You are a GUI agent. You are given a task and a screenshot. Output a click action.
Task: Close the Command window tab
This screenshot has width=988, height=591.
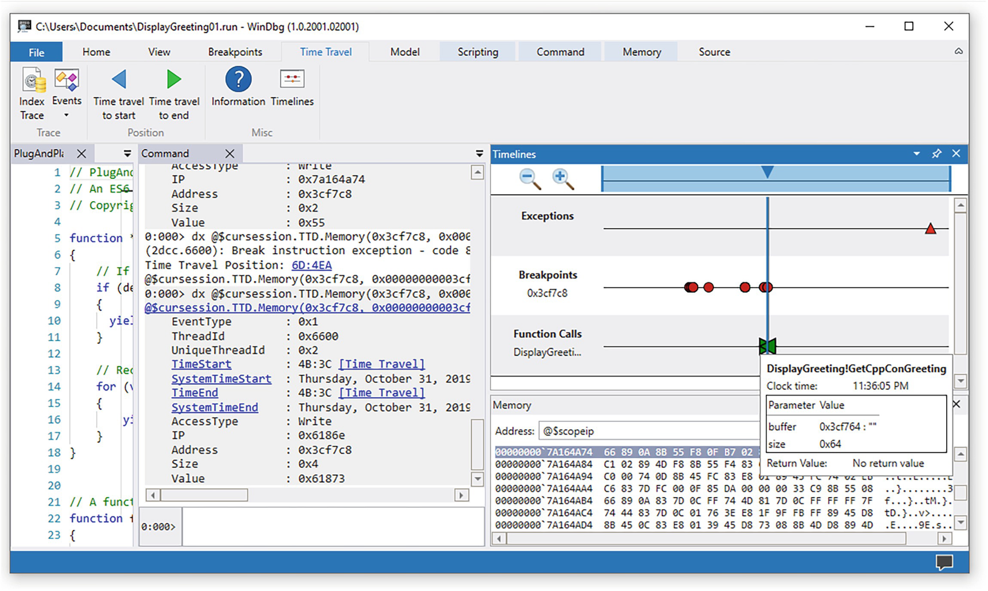(230, 154)
